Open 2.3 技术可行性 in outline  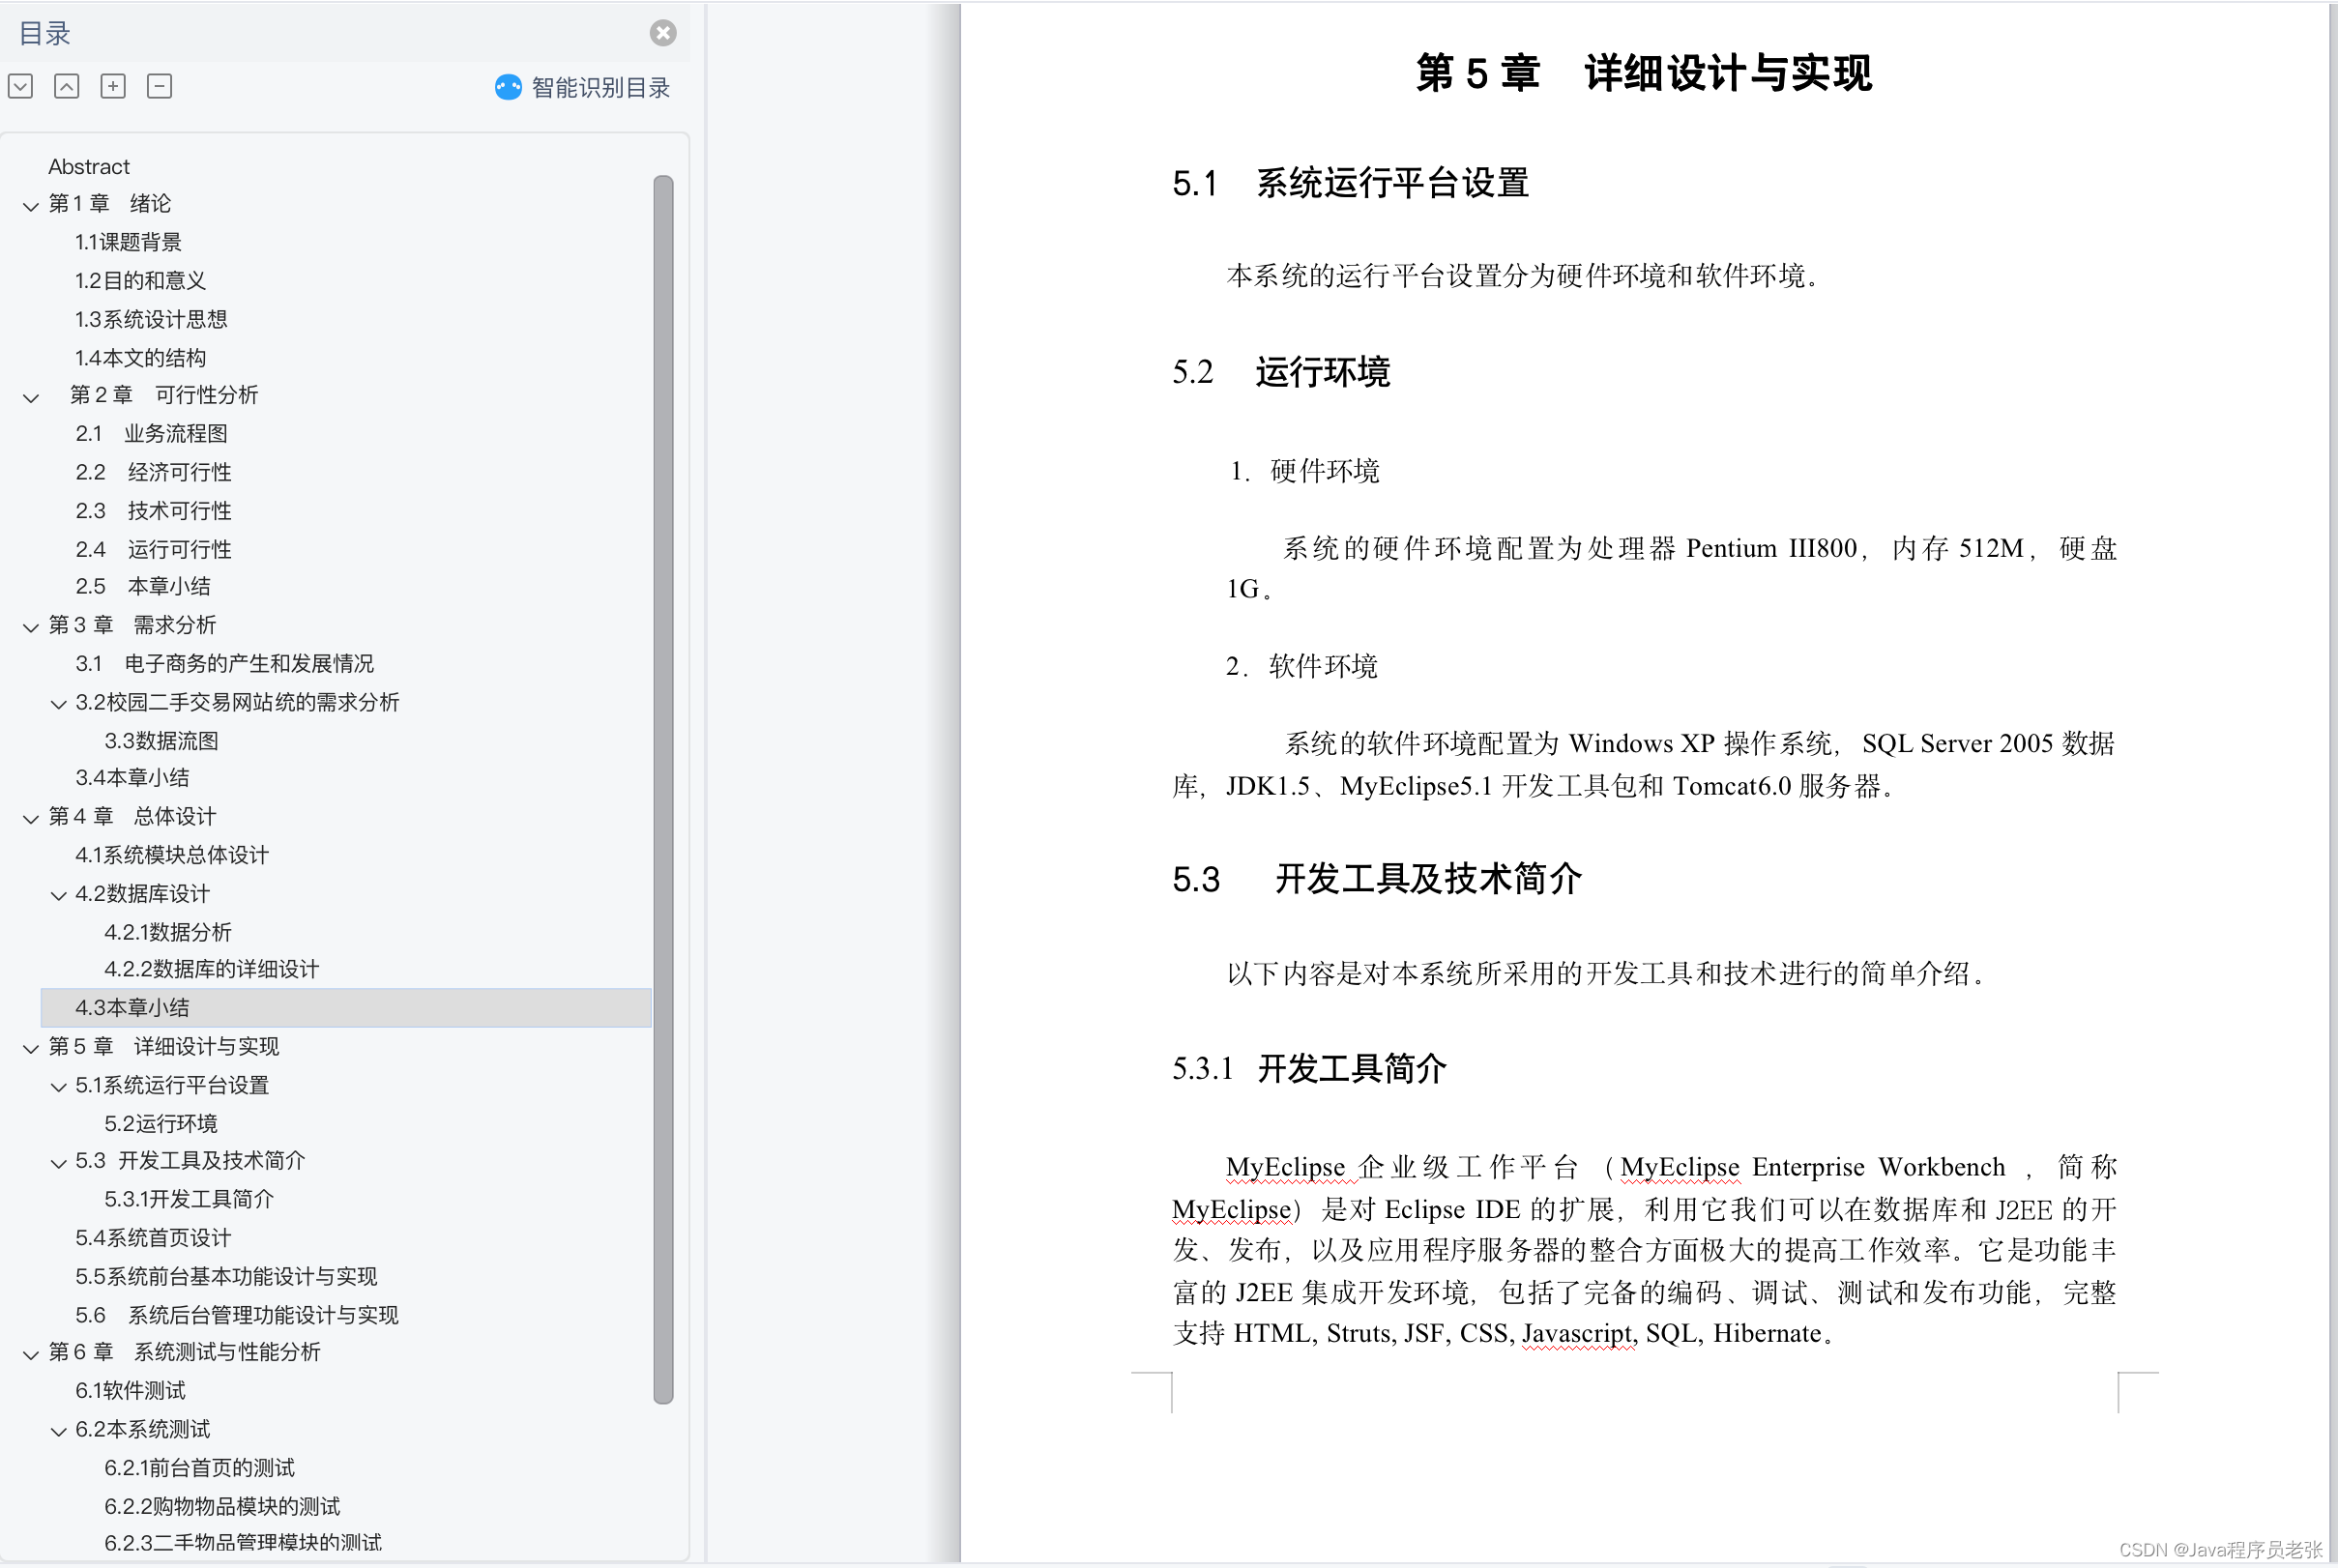coord(153,511)
